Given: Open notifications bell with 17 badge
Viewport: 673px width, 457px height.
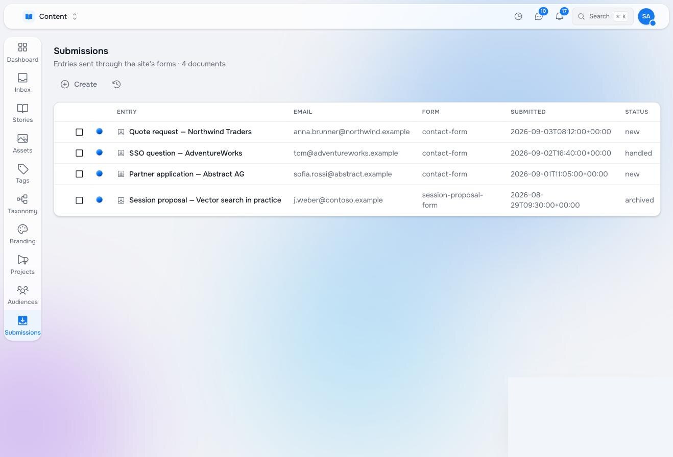Looking at the screenshot, I should click(559, 16).
